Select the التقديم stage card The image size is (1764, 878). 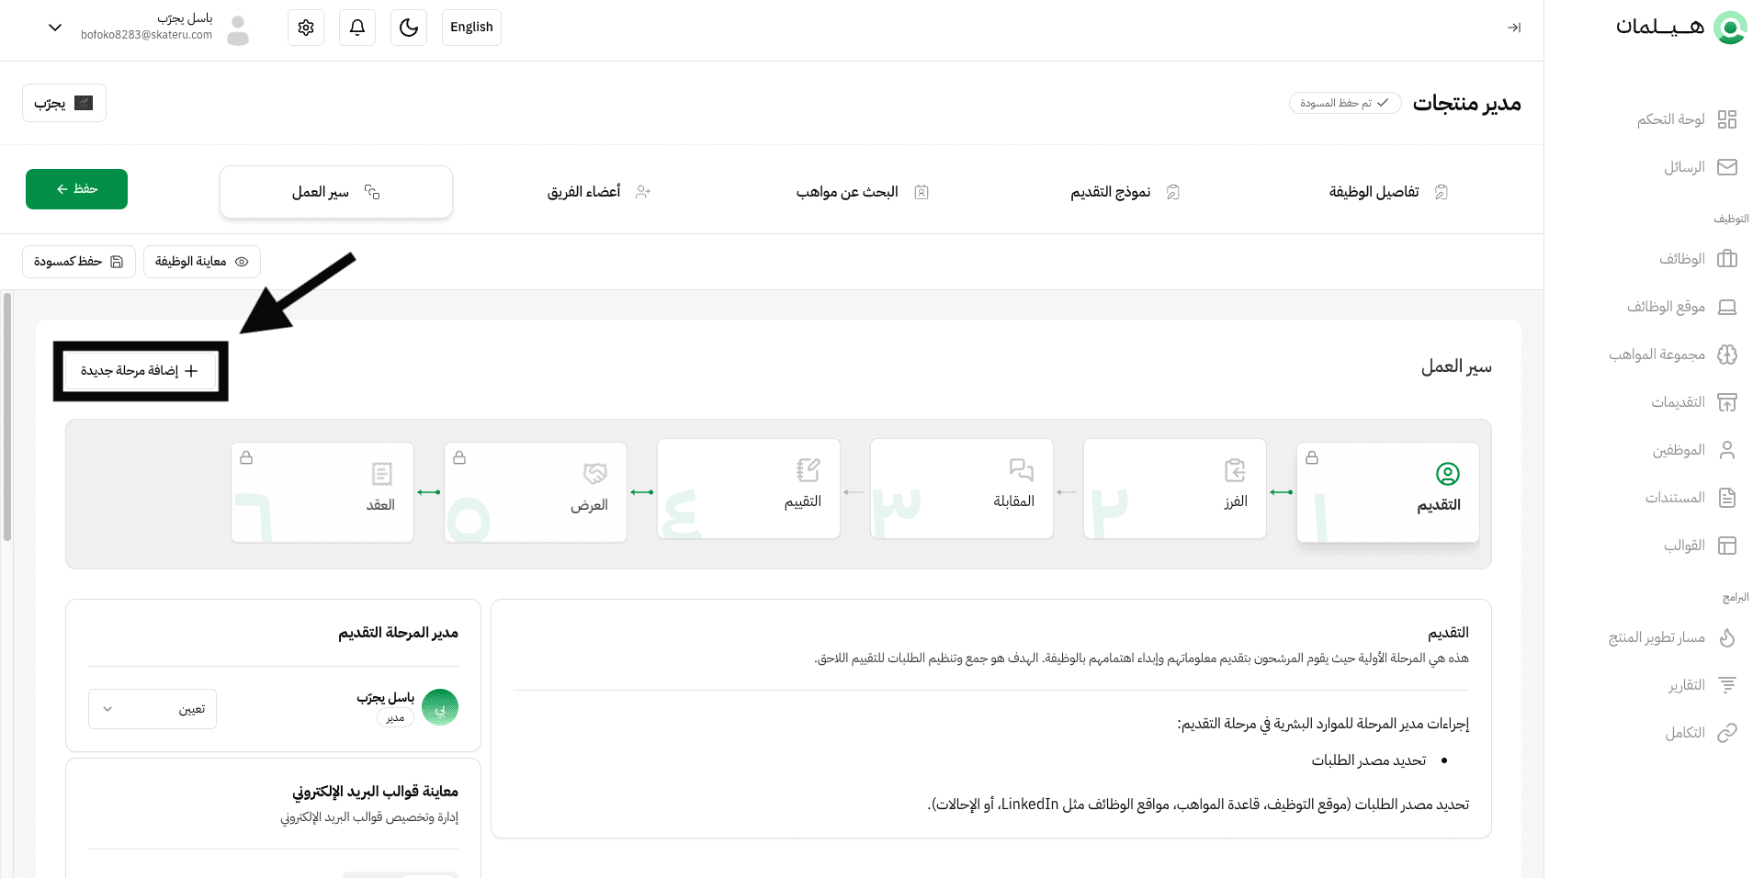coord(1387,492)
